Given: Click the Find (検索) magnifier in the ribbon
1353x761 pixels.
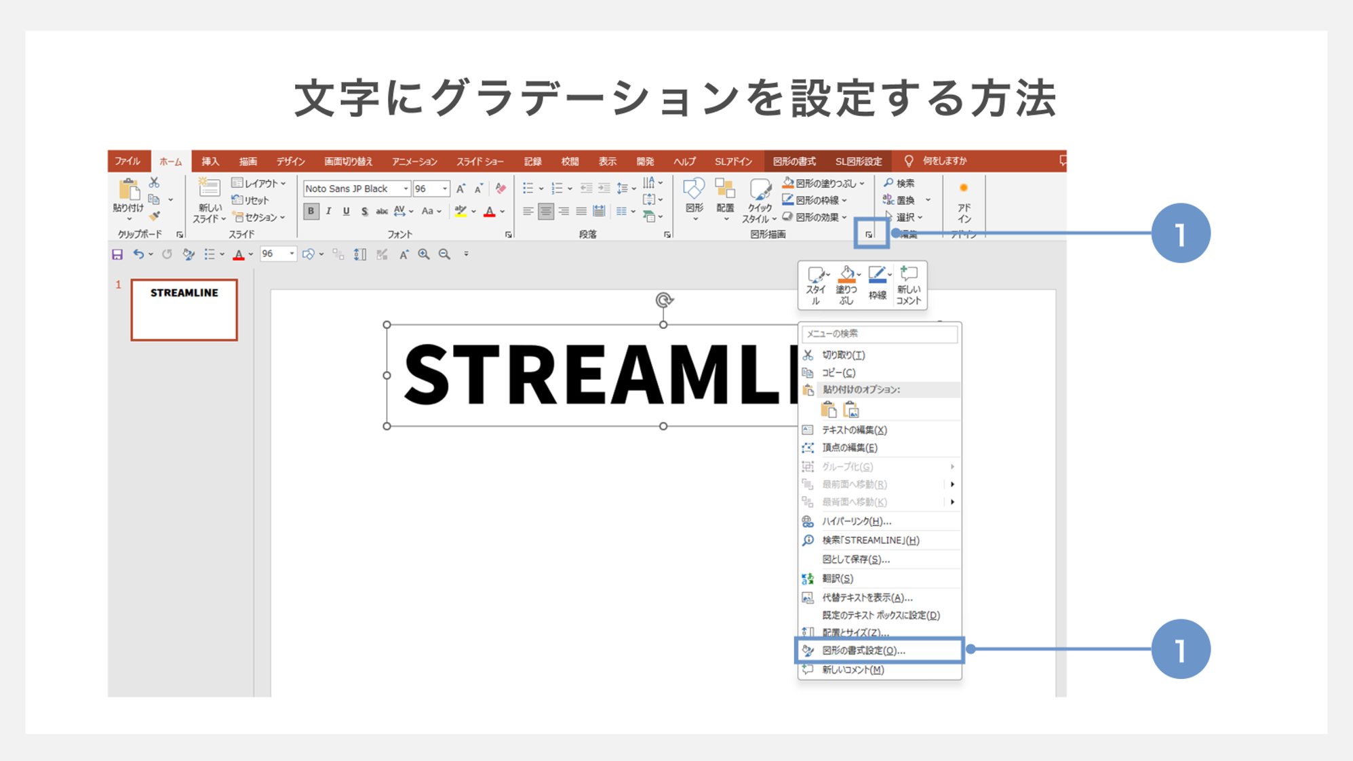Looking at the screenshot, I should tap(899, 183).
